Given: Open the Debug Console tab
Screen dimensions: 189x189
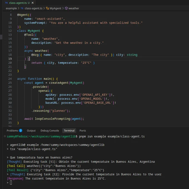Looking at the screenshot, I should coord(50,131).
